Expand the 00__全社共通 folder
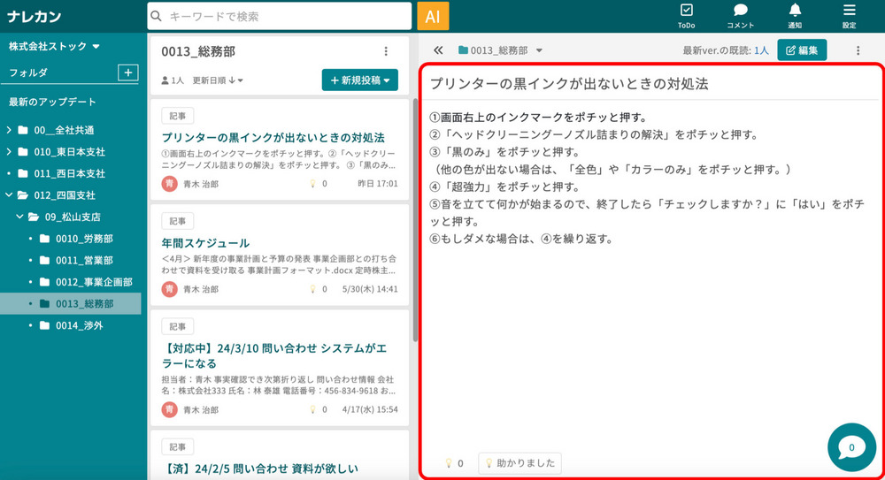Image resolution: width=885 pixels, height=480 pixels. coord(9,130)
